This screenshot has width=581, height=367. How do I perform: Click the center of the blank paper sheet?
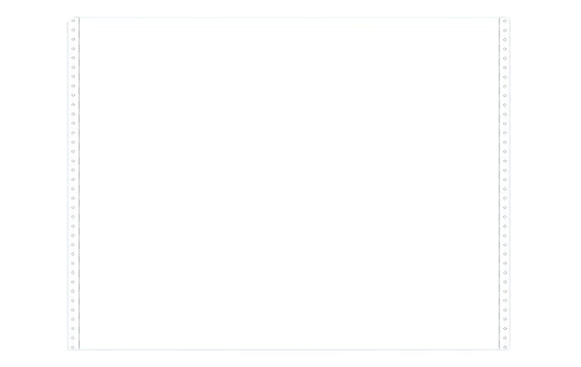(x=289, y=183)
